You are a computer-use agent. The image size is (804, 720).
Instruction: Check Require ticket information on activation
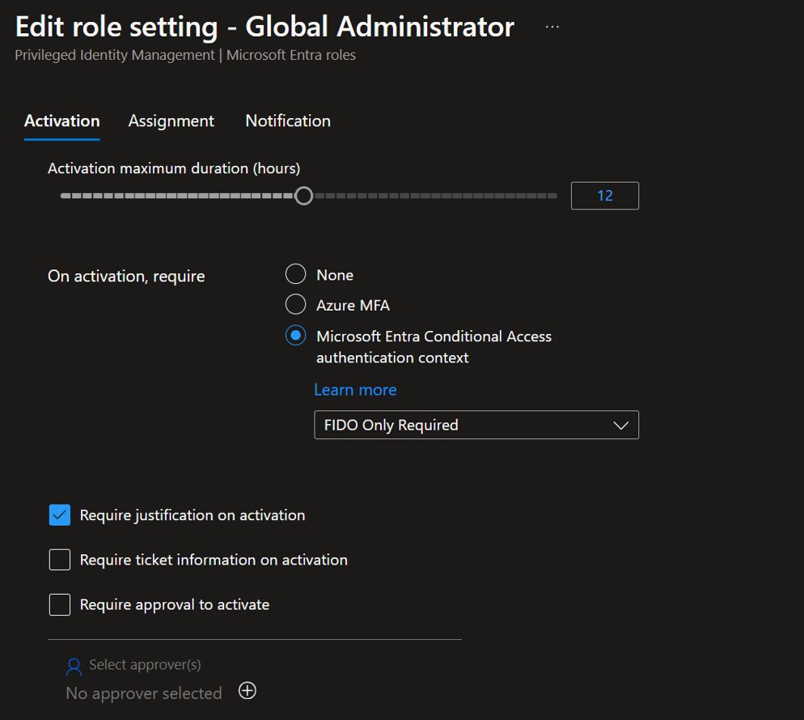[60, 560]
